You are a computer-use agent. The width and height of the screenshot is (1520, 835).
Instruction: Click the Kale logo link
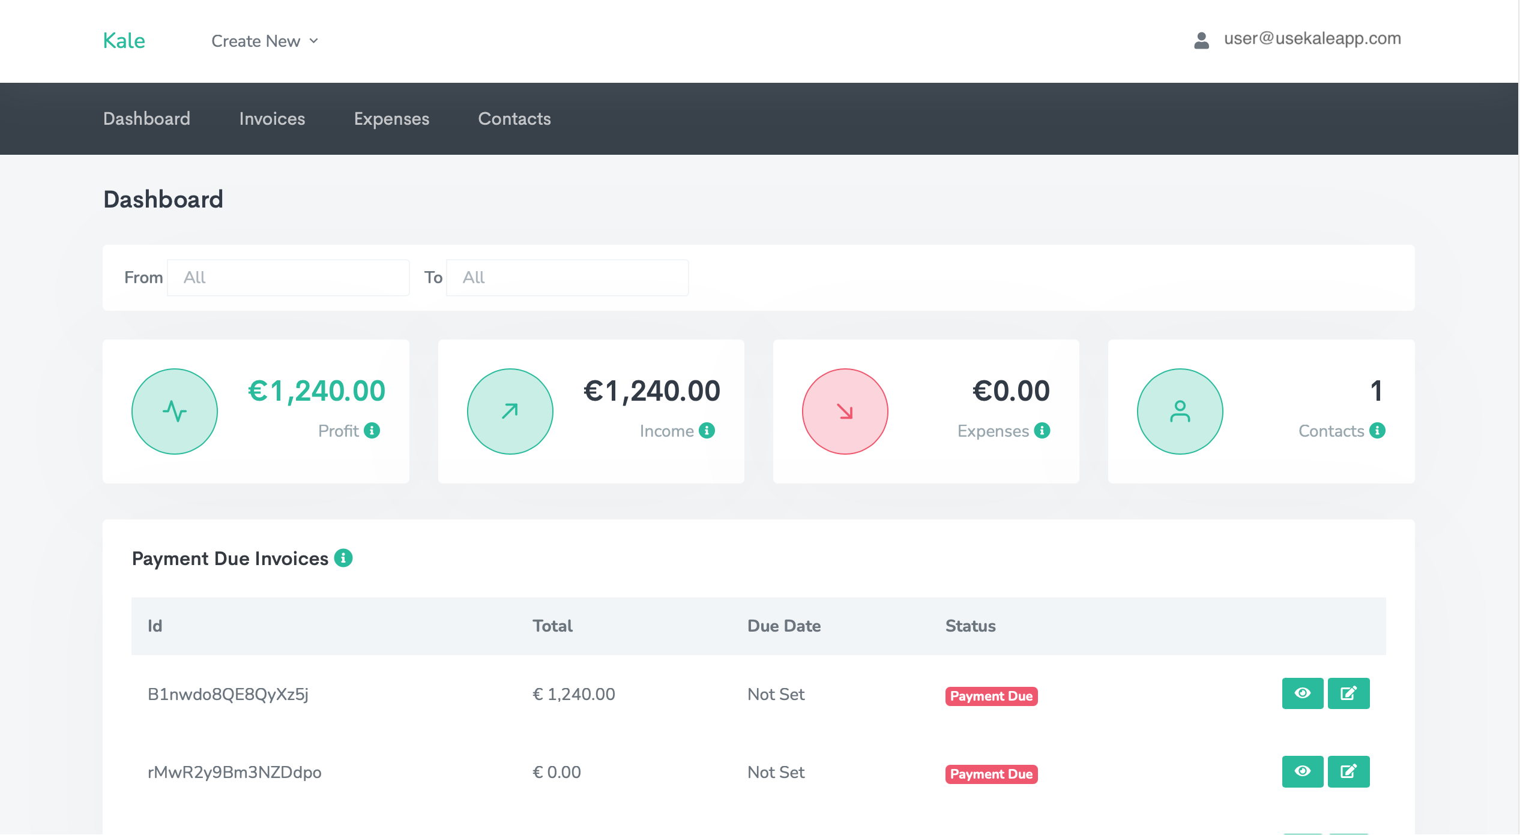(124, 41)
